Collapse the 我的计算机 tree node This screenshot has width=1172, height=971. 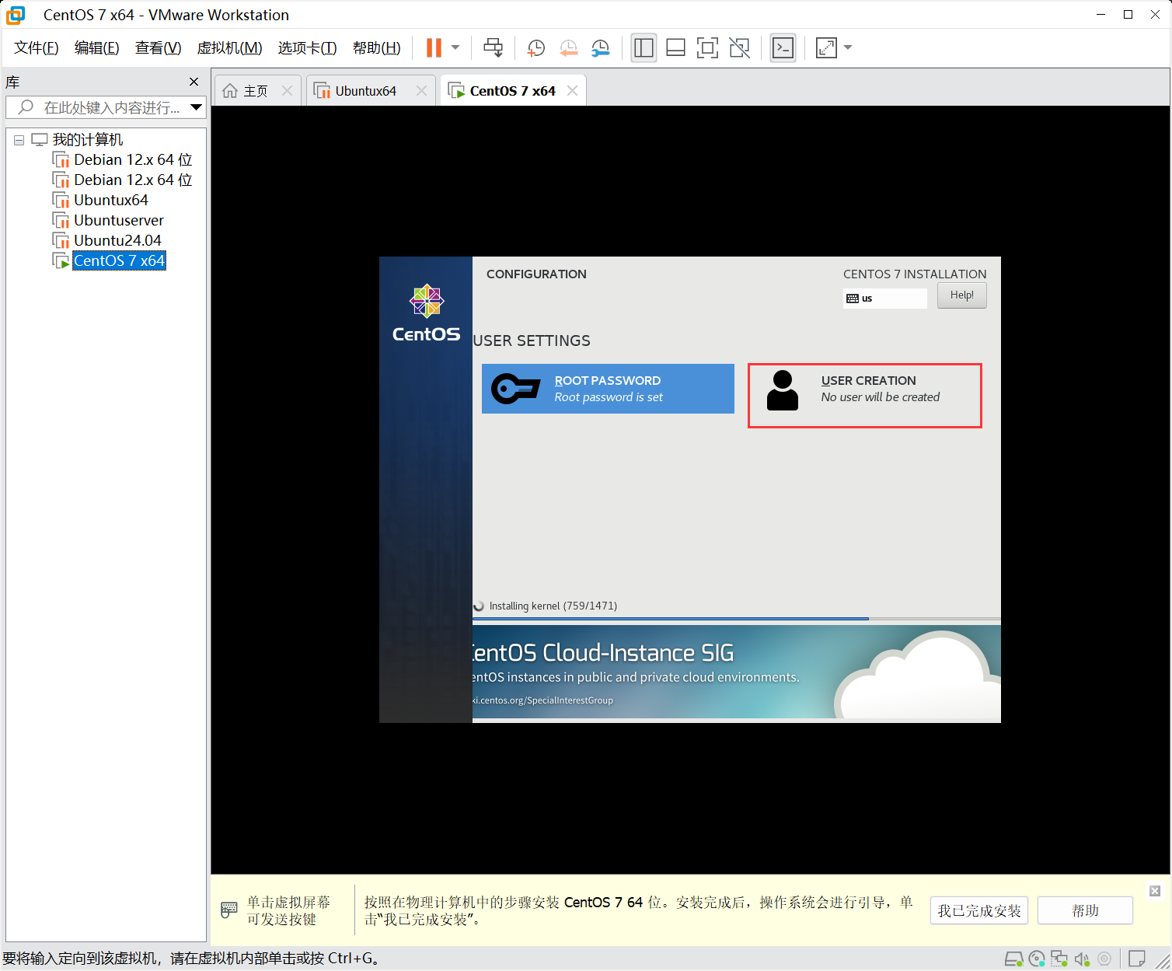tap(19, 140)
